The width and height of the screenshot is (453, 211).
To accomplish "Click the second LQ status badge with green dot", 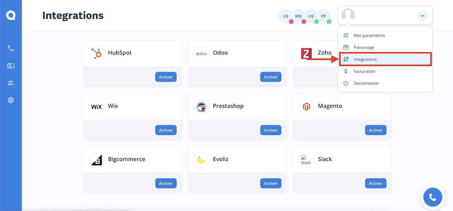I will point(311,16).
